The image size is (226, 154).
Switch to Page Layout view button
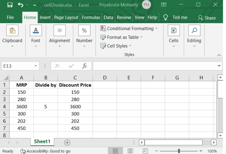(x=130, y=151)
